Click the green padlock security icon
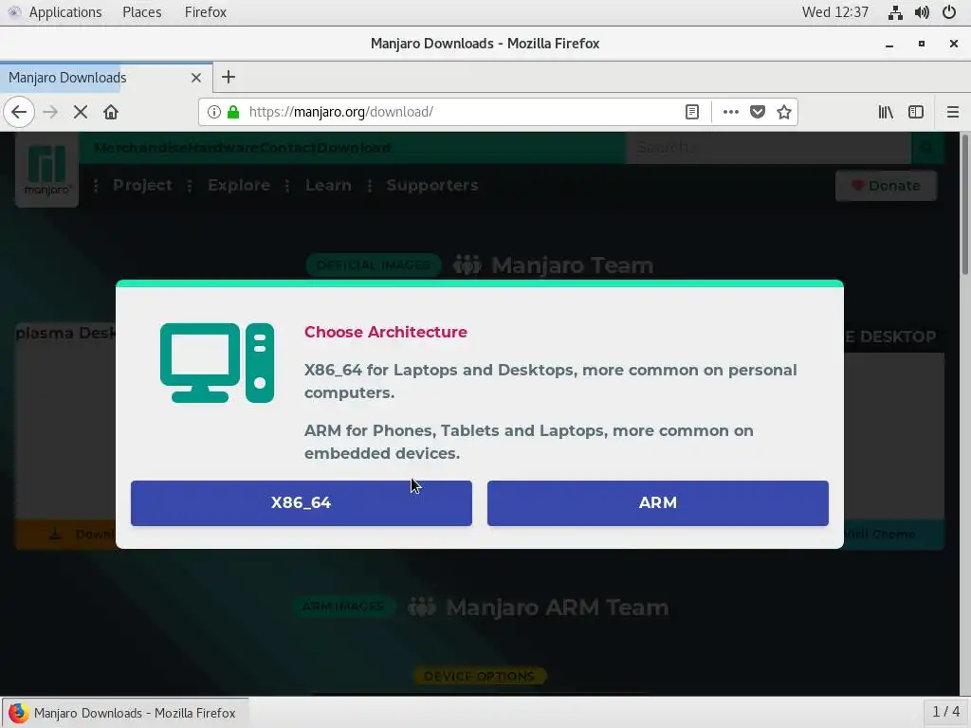Screen dimensions: 971x728 (x=233, y=112)
